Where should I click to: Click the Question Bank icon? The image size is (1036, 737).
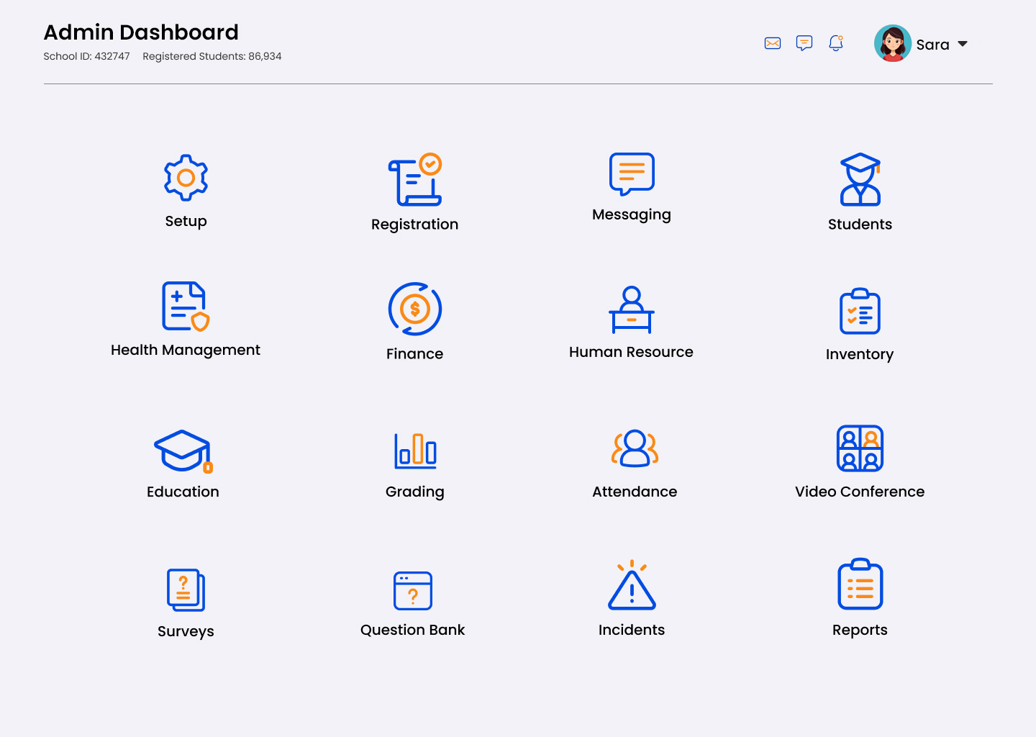(x=413, y=590)
